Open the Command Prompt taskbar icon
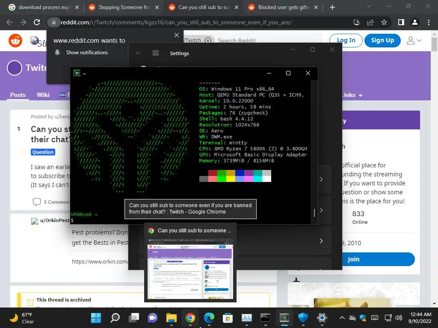Viewport: 438px width, 328px height. pos(265,318)
